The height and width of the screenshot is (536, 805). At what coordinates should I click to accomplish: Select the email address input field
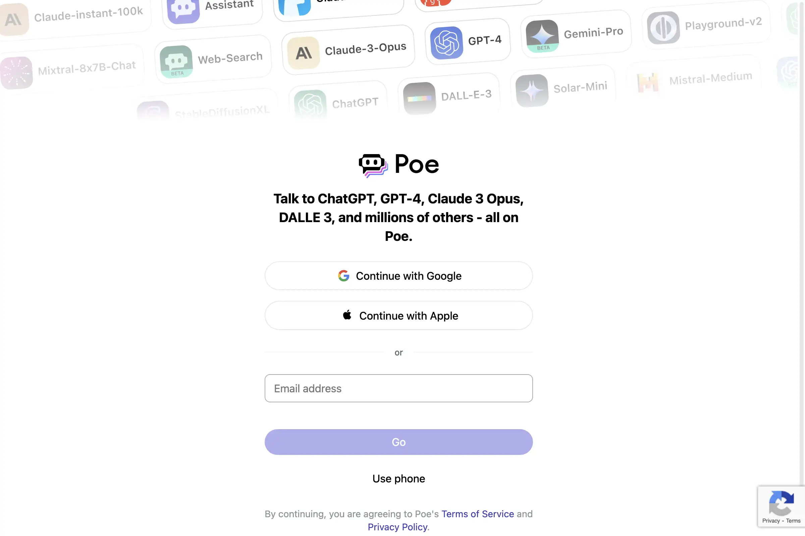point(398,388)
